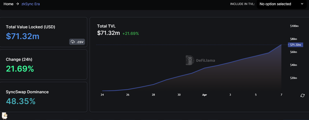
Task: Click the zkSync Era breadcrumb
Action: pyautogui.click(x=31, y=4)
